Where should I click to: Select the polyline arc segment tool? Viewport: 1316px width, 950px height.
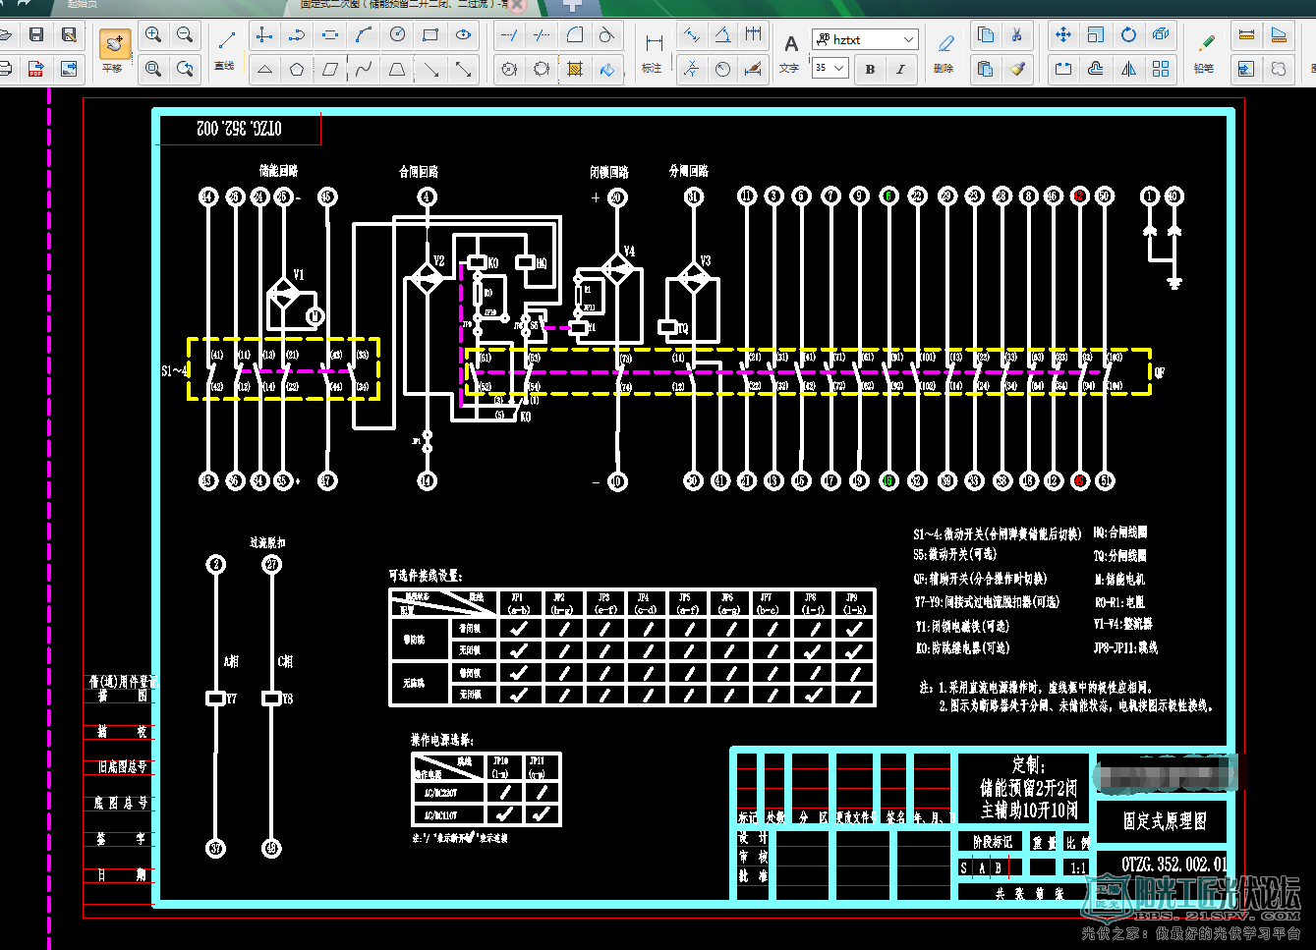(297, 35)
